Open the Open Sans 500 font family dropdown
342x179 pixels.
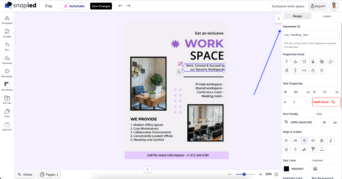click(298, 122)
